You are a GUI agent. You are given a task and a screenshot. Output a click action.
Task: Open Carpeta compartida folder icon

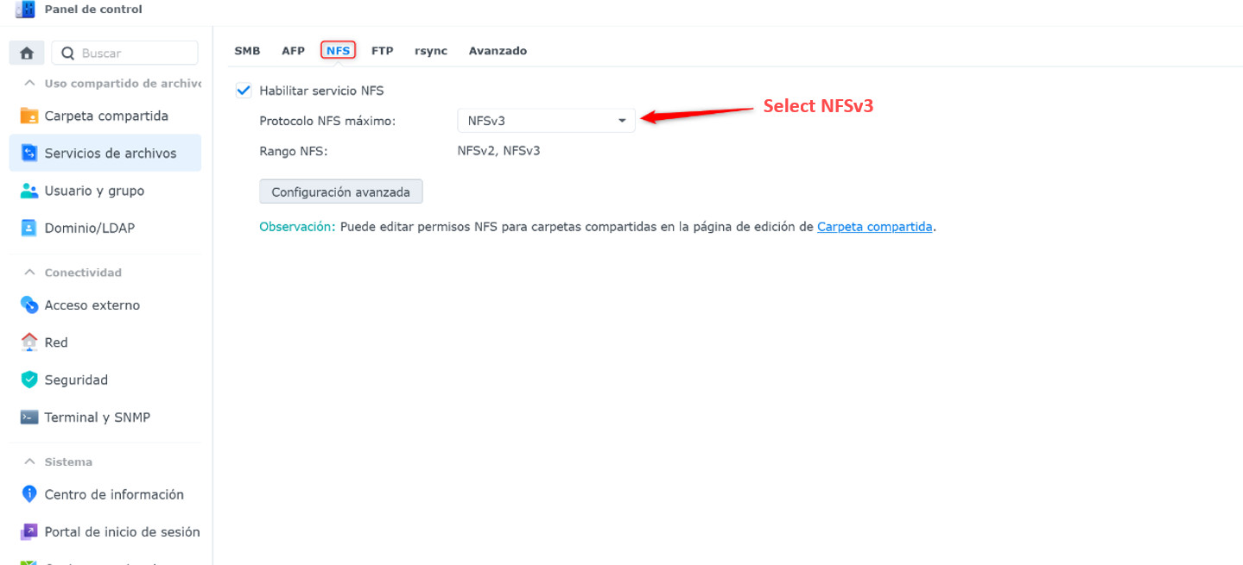[29, 116]
